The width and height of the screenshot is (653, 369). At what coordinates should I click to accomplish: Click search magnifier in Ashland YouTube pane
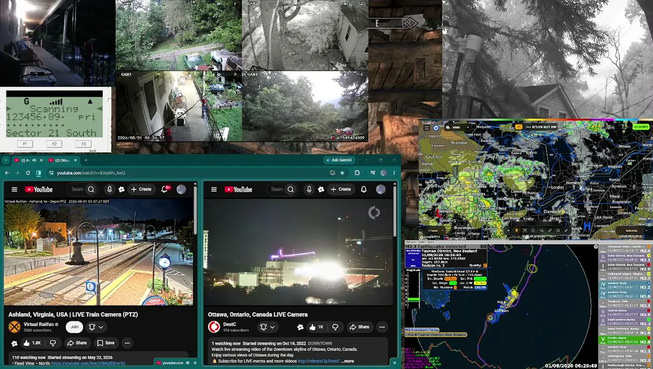[x=91, y=190]
